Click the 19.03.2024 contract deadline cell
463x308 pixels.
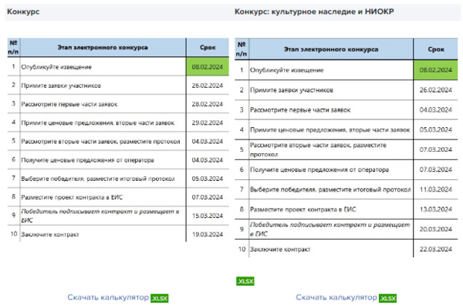[x=207, y=233]
